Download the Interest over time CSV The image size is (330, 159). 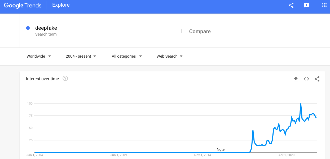tap(296, 79)
